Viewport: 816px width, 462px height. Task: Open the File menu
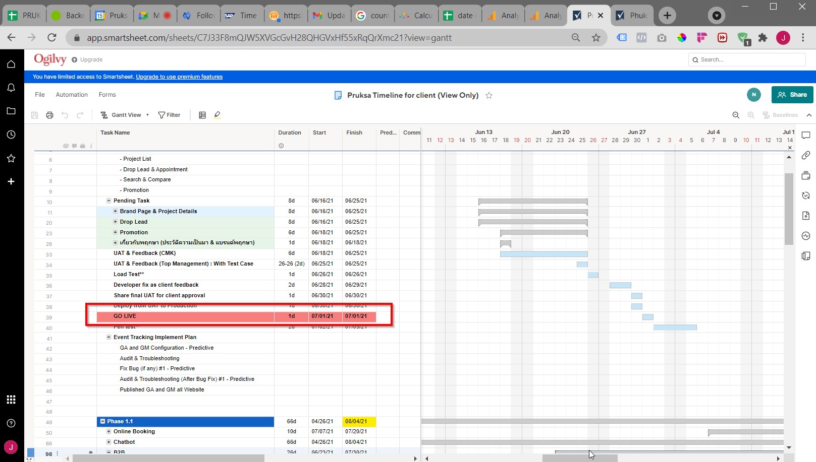(x=40, y=95)
